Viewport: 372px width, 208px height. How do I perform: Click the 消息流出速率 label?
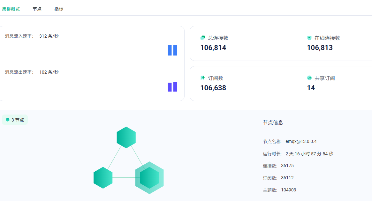[x=19, y=72]
